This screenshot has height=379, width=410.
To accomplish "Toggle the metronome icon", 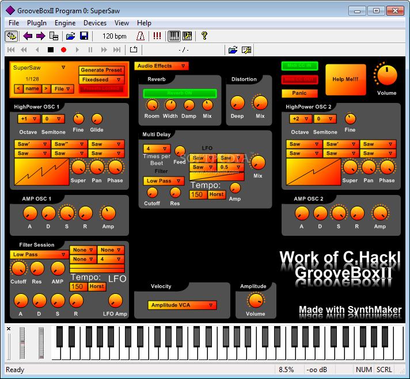I will [x=141, y=36].
